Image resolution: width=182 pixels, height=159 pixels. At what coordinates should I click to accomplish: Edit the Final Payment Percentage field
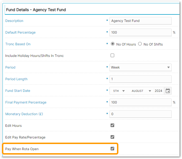pos(140,102)
